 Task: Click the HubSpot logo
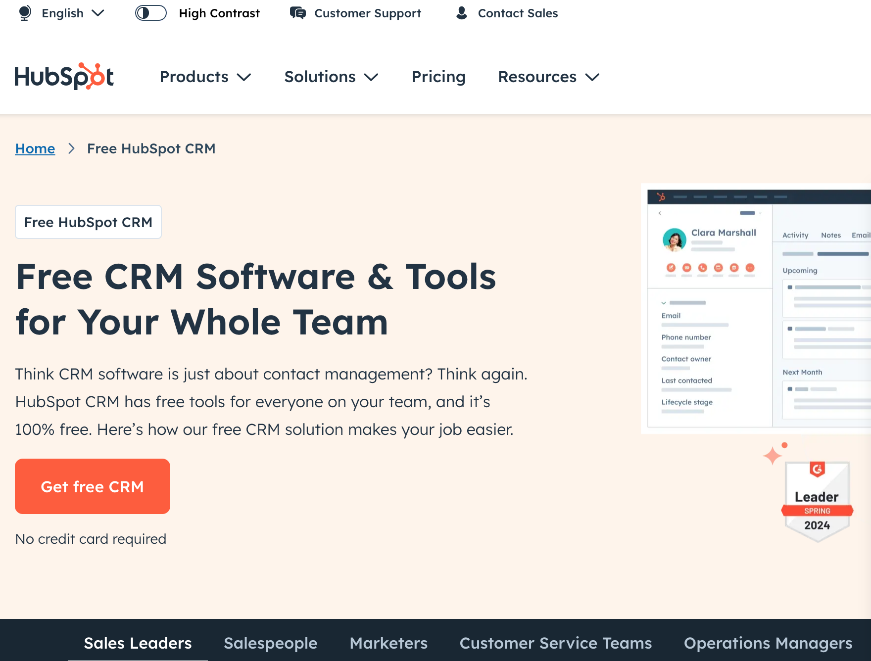click(64, 76)
